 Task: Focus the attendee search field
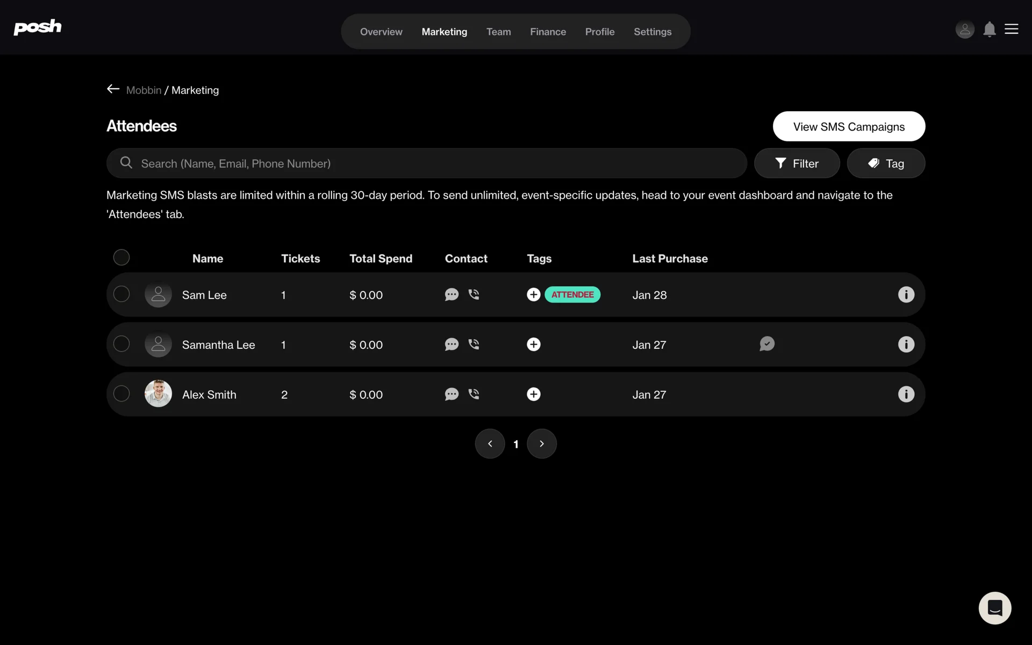[x=430, y=163]
